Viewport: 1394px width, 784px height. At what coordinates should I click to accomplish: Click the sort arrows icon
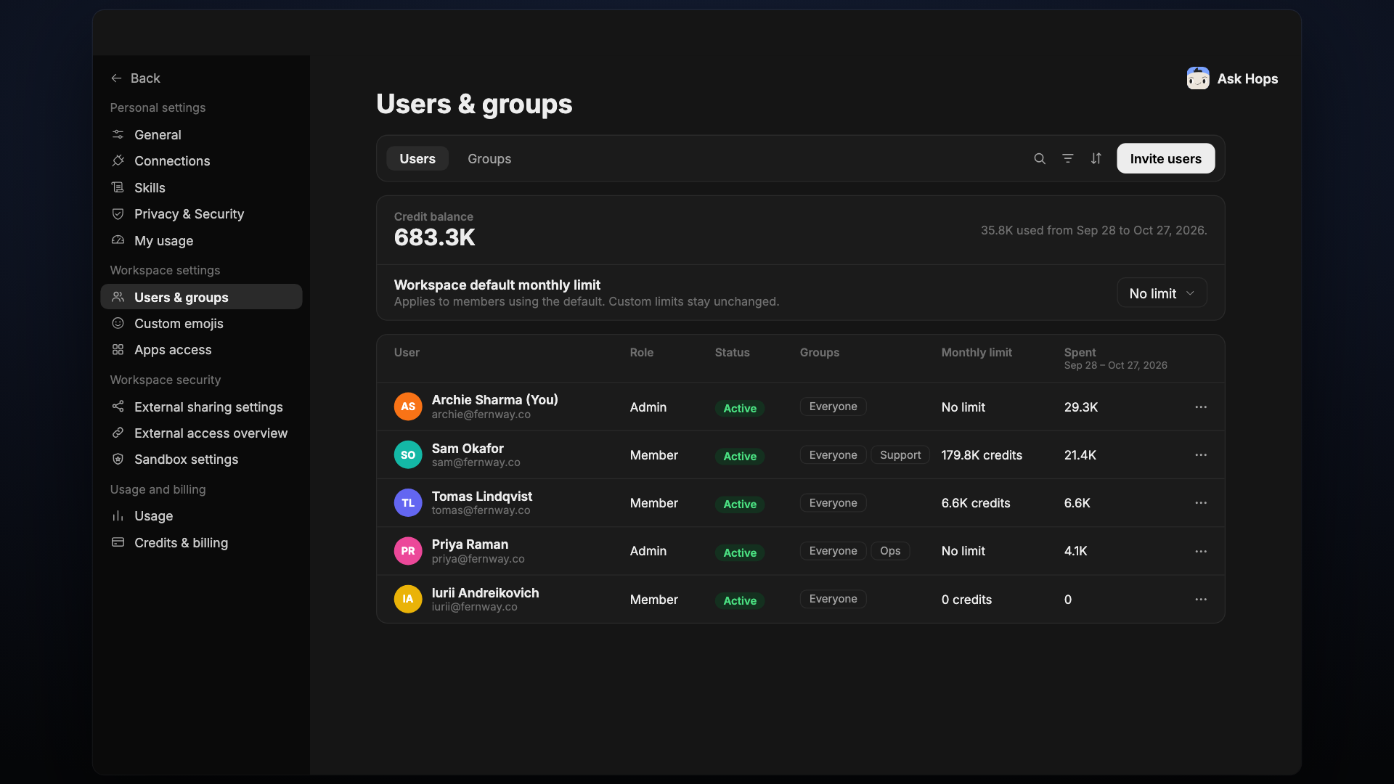pyautogui.click(x=1096, y=158)
